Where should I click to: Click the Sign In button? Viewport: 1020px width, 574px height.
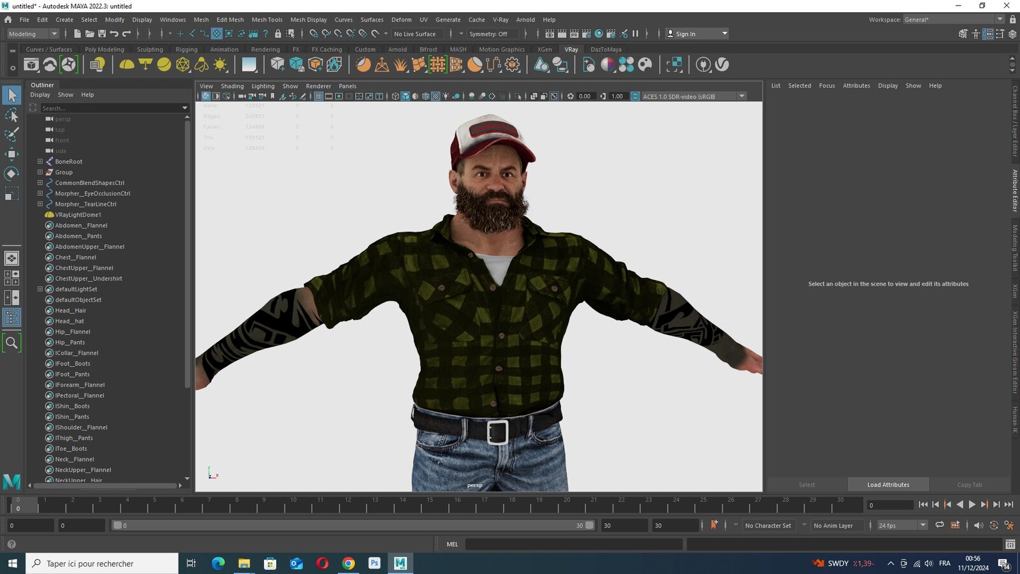pos(697,34)
